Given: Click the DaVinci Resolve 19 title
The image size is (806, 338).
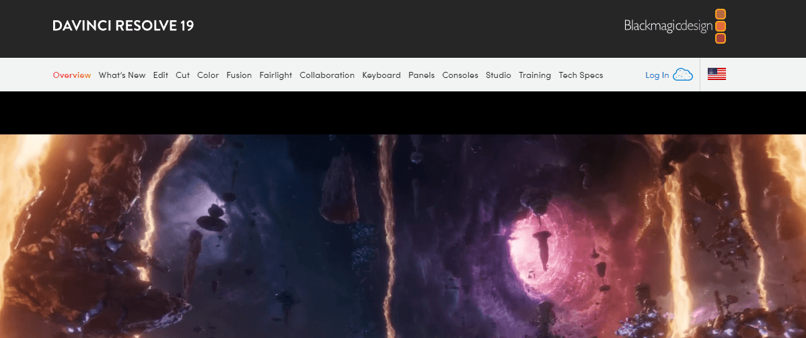Looking at the screenshot, I should (x=123, y=26).
